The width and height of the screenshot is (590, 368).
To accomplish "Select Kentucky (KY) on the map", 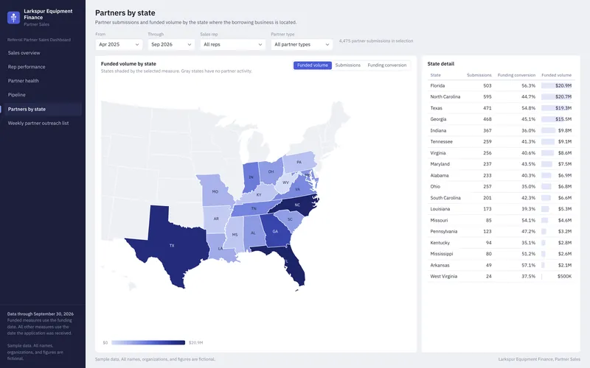I will [259, 195].
